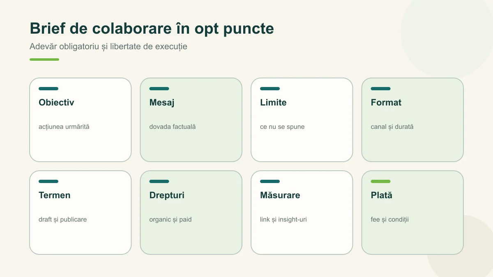The image size is (493, 277).
Task: Select the 'Format' card heading
Action: [x=386, y=103]
